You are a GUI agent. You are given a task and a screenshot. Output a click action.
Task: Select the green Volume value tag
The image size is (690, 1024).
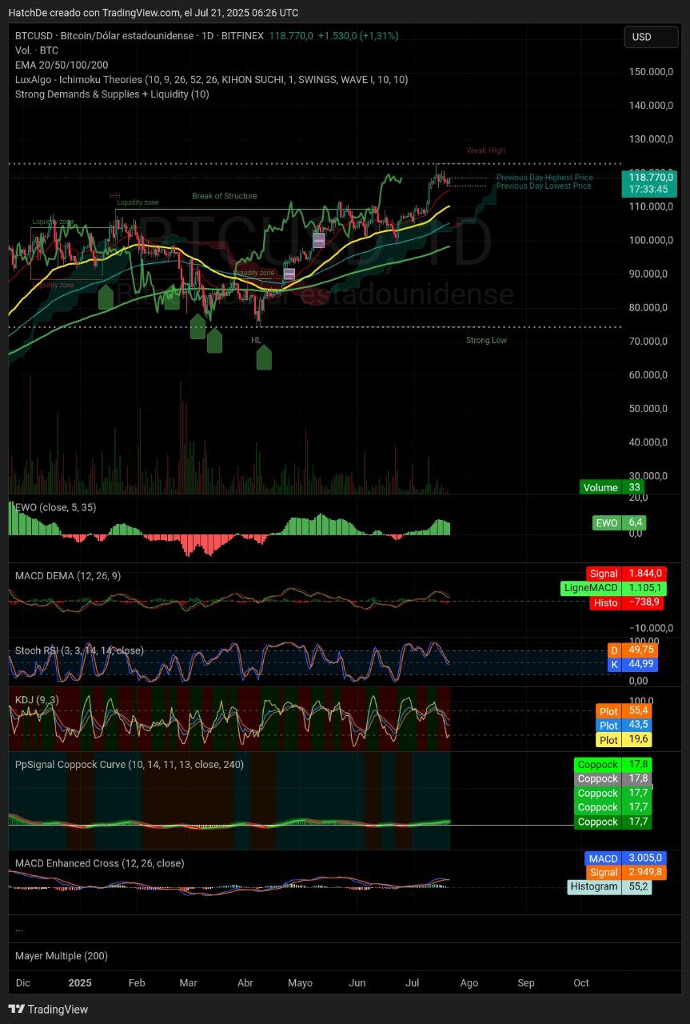(612, 487)
